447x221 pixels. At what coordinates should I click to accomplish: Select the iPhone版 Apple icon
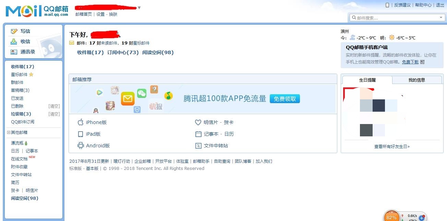pyautogui.click(x=81, y=122)
